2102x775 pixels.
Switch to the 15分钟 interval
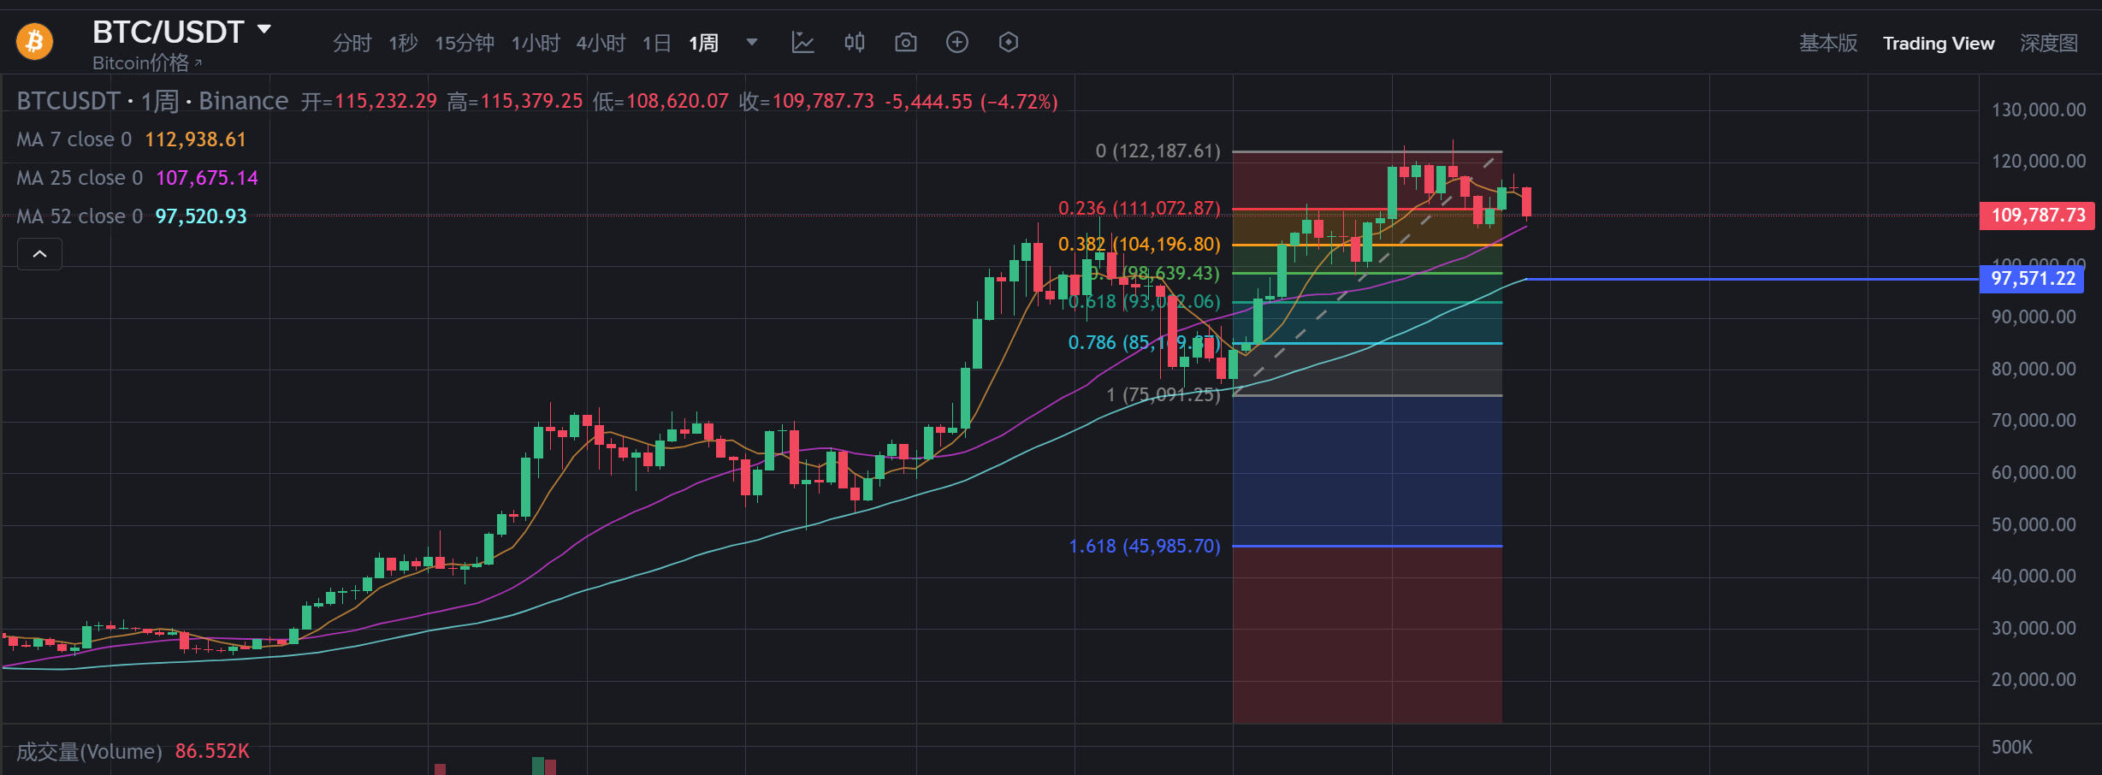pyautogui.click(x=465, y=43)
